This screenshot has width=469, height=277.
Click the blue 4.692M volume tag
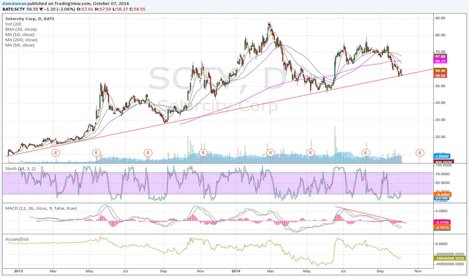coord(441,156)
